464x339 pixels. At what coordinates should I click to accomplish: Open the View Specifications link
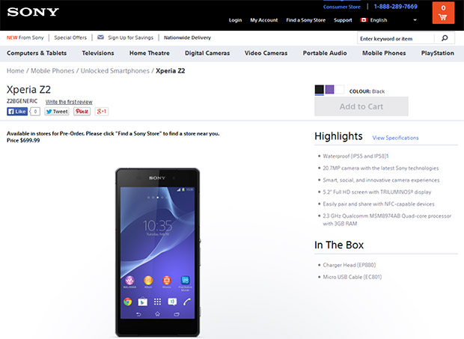(x=395, y=138)
